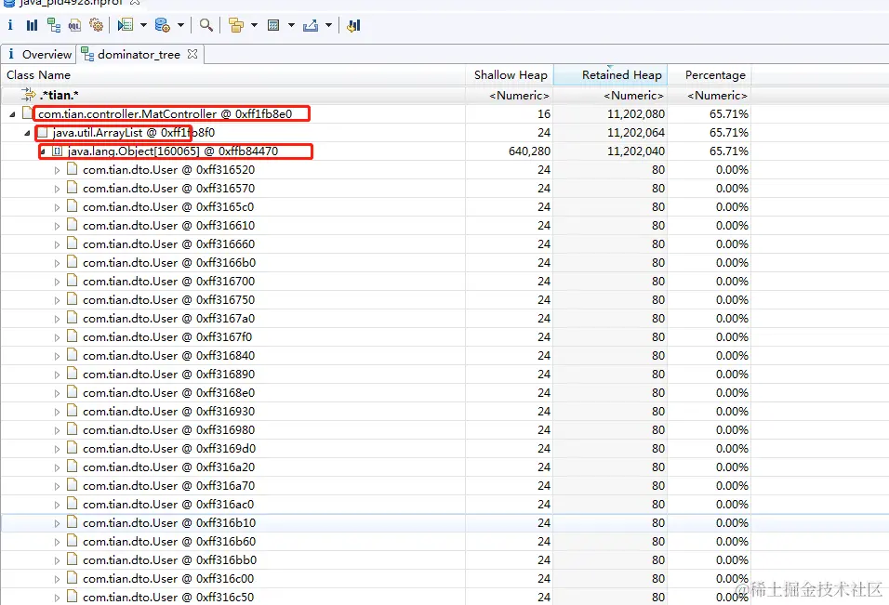The width and height of the screenshot is (889, 605).
Task: Open the Group by dropdown arrow
Action: (254, 25)
